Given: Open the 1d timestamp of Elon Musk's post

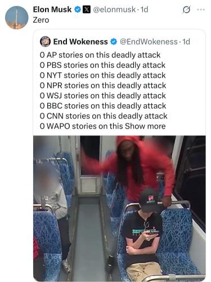Looking at the screenshot, I should (x=145, y=10).
